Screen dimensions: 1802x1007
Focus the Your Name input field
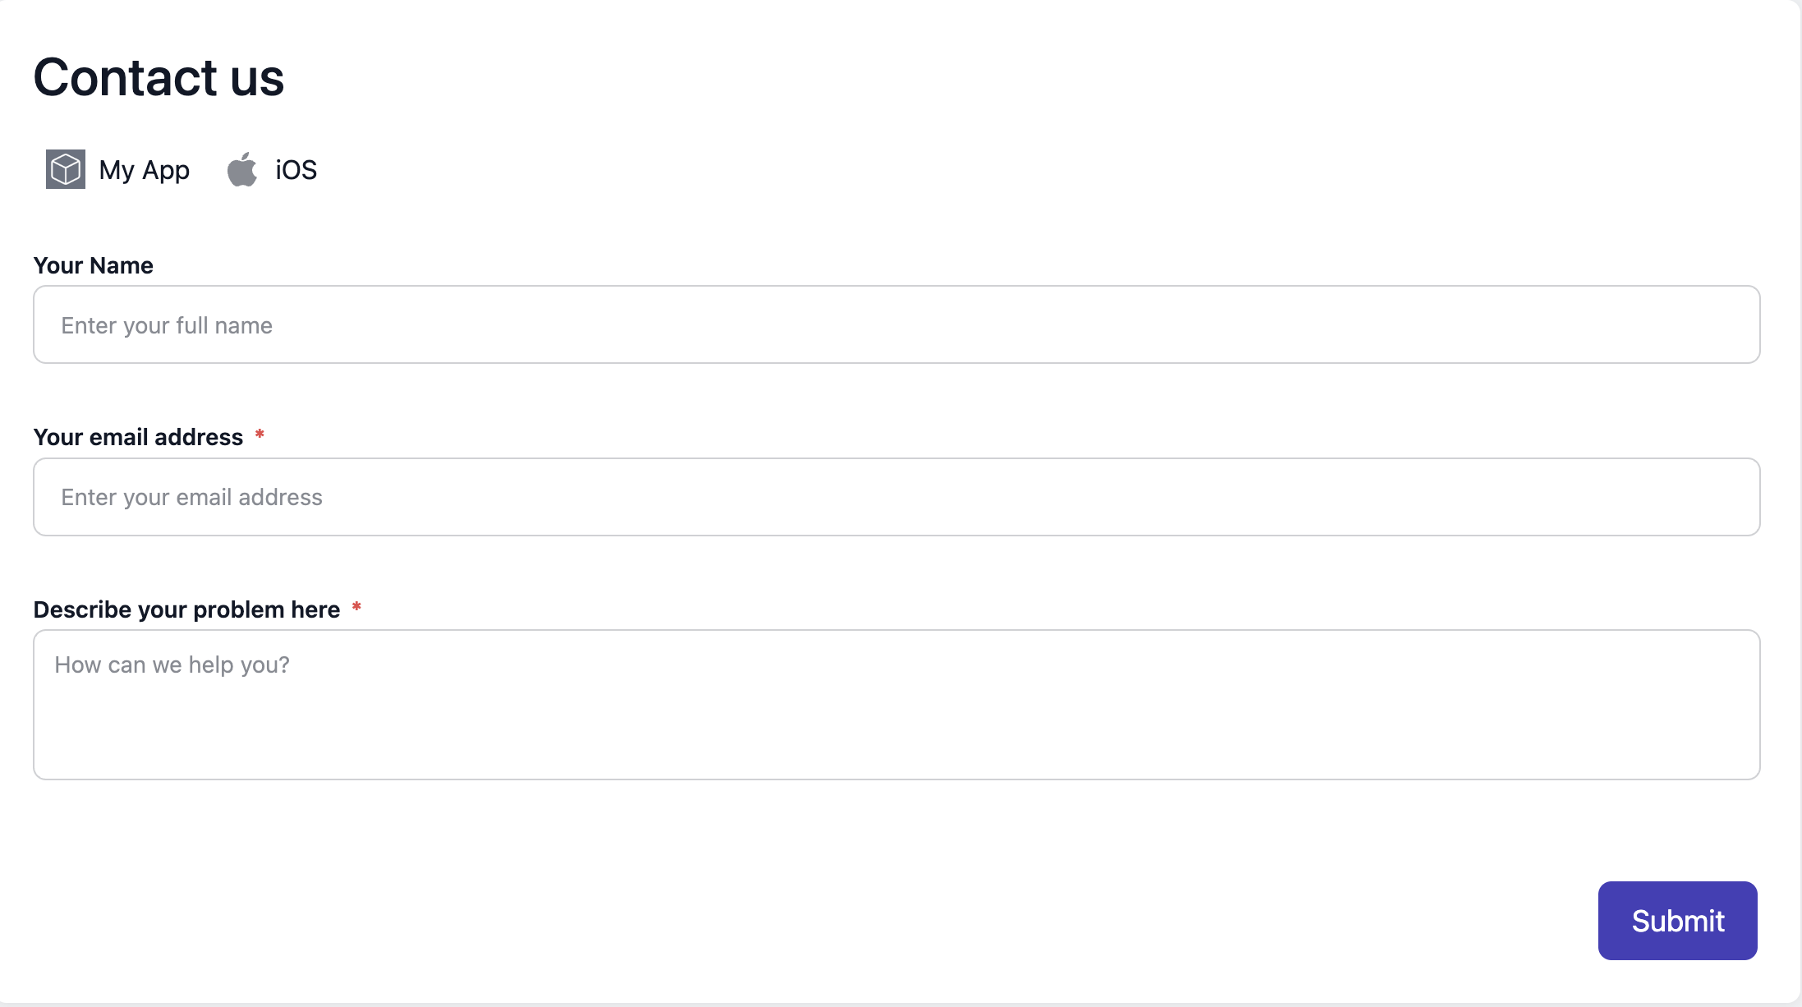coord(897,324)
